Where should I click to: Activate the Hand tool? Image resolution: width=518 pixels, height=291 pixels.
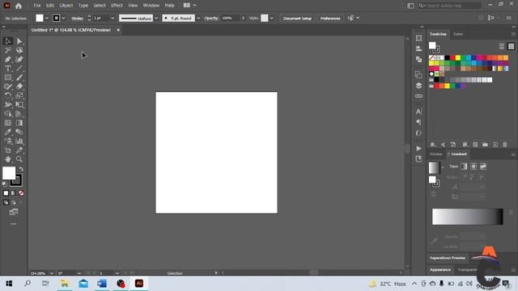8,159
